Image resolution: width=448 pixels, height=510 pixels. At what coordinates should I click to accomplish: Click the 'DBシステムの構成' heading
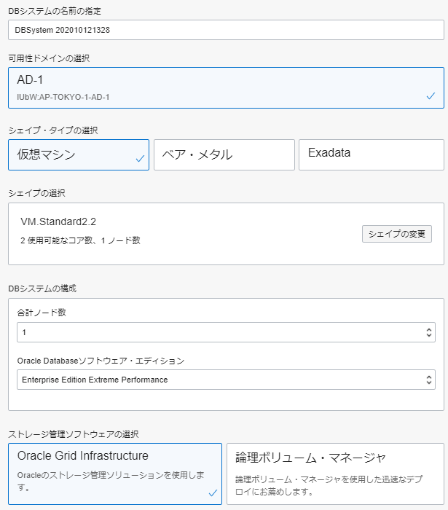point(42,289)
